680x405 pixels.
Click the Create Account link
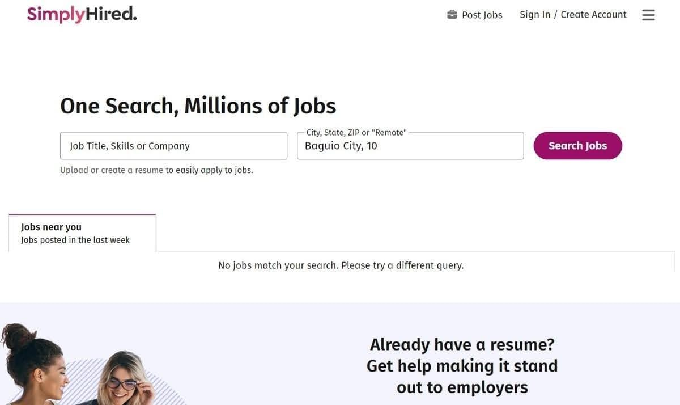593,14
